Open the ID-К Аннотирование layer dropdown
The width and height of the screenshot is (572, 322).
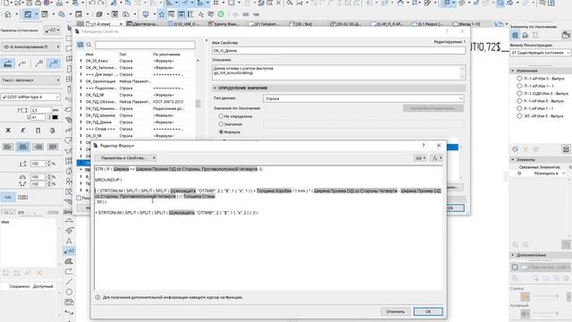tap(30, 47)
